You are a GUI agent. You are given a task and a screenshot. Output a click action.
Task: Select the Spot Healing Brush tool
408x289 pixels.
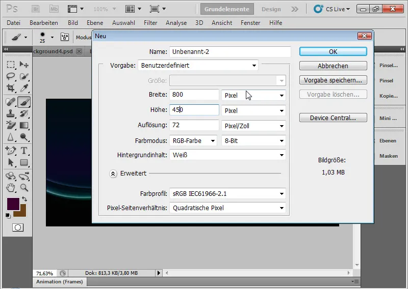(10, 102)
